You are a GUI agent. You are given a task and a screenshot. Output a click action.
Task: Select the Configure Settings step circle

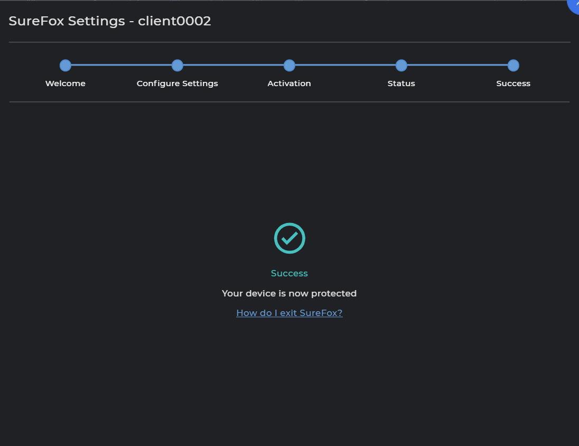tap(178, 66)
